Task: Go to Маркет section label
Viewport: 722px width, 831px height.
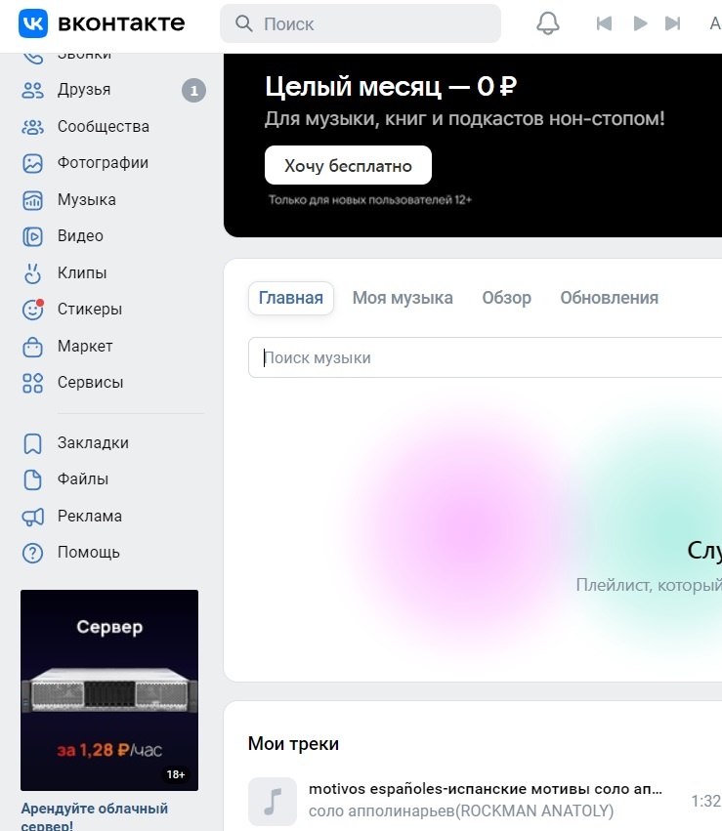Action: [x=85, y=346]
